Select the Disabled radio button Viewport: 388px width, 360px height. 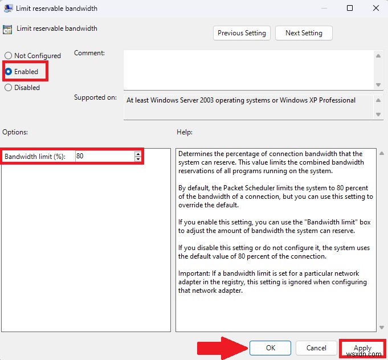8,88
